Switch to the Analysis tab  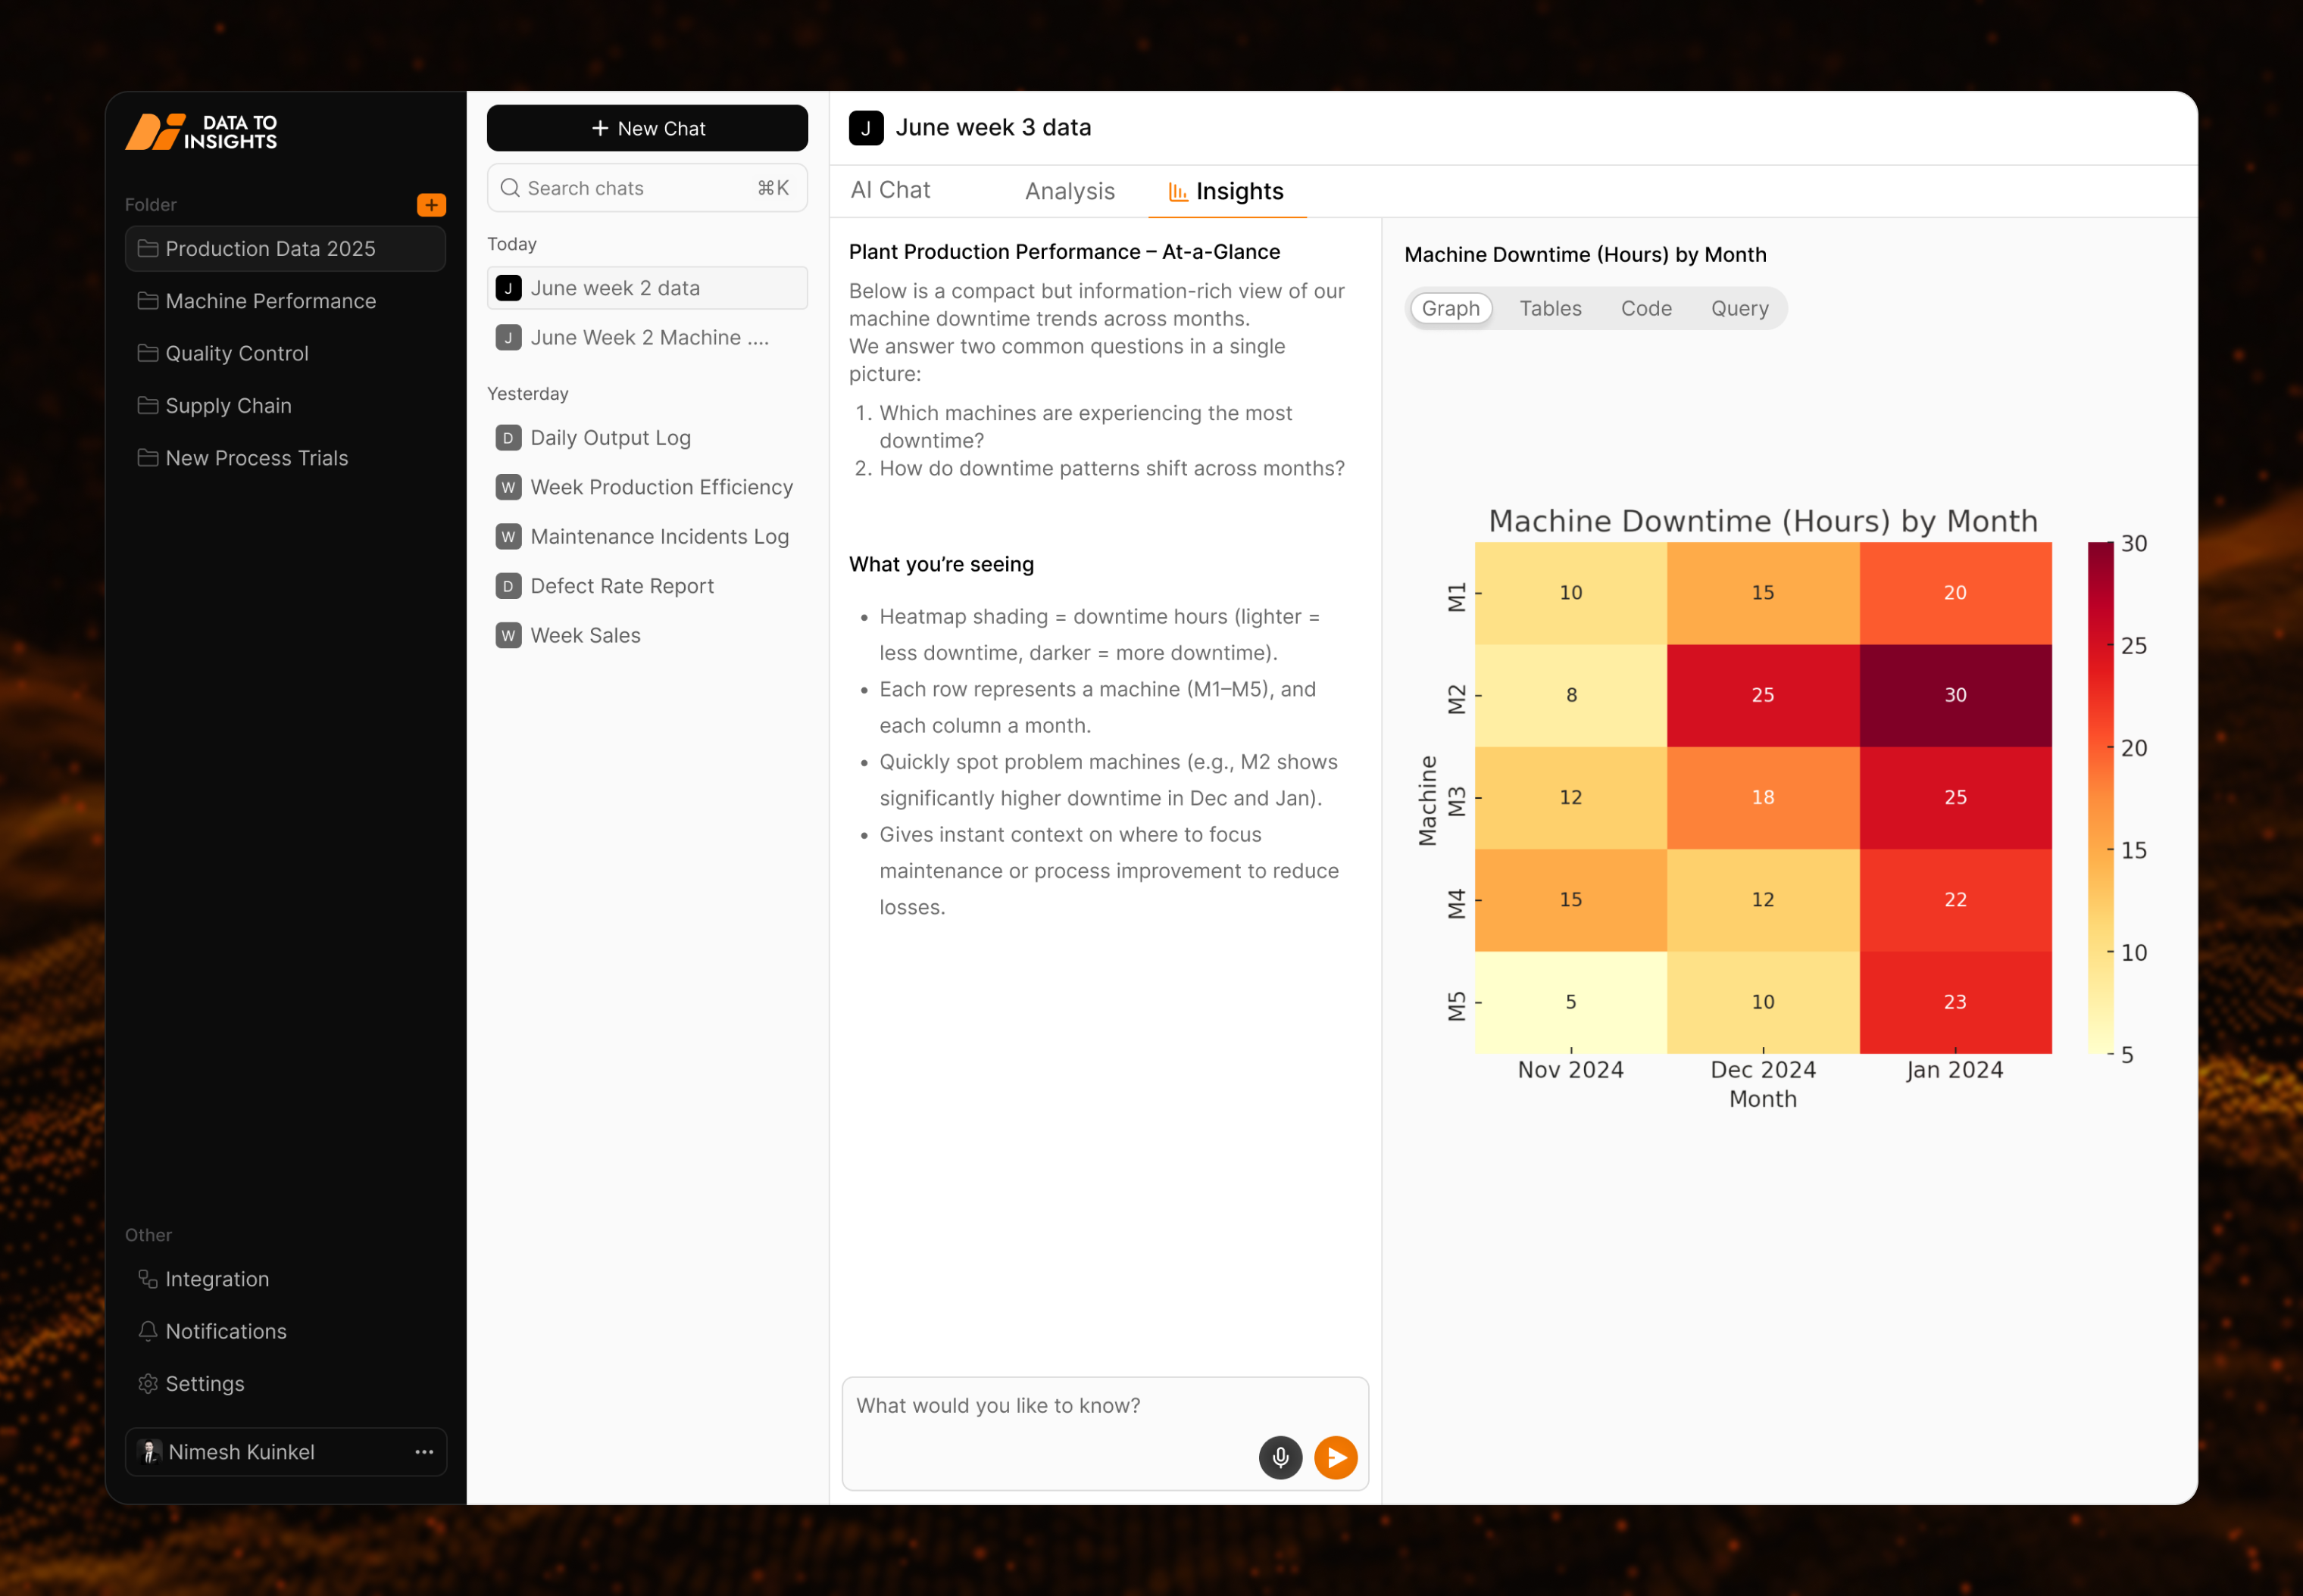1070,191
